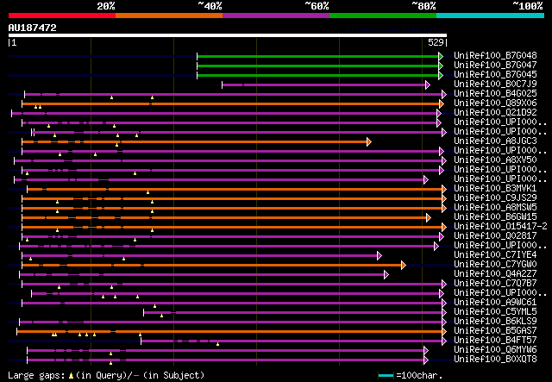
Task: Click the purple ~60% legend segment
Action: tap(276, 16)
